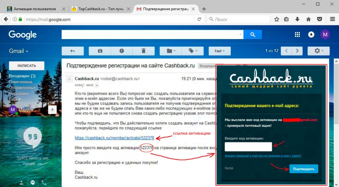Go to the browser home page icon

[308, 20]
